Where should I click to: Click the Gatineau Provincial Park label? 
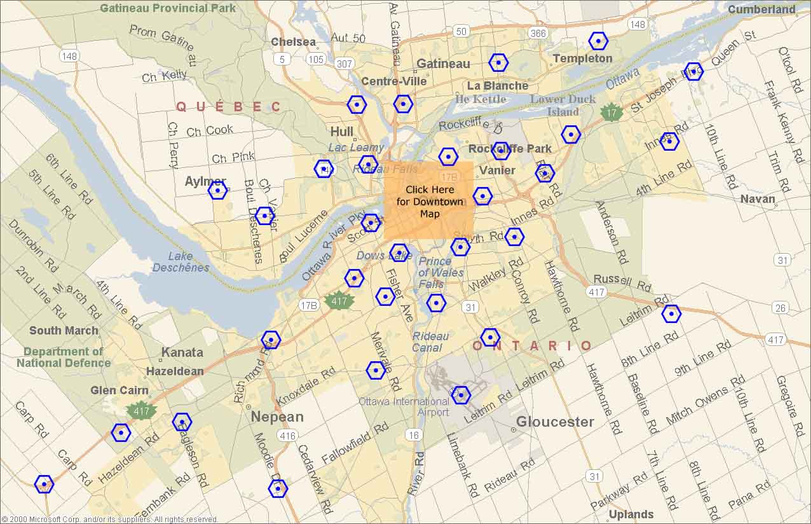168,8
